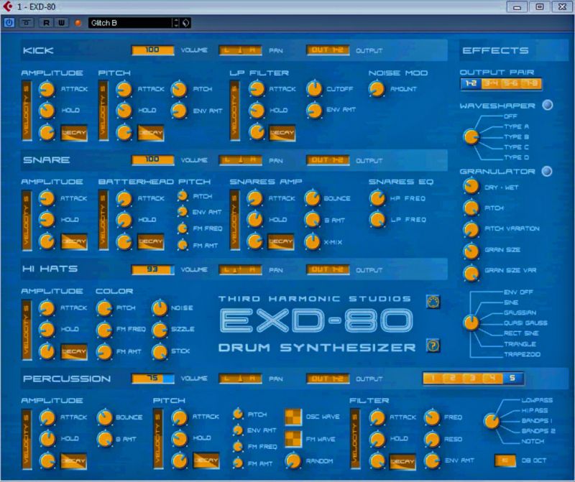Image resolution: width=575 pixels, height=482 pixels.
Task: Open the help question mark icon
Action: (433, 346)
